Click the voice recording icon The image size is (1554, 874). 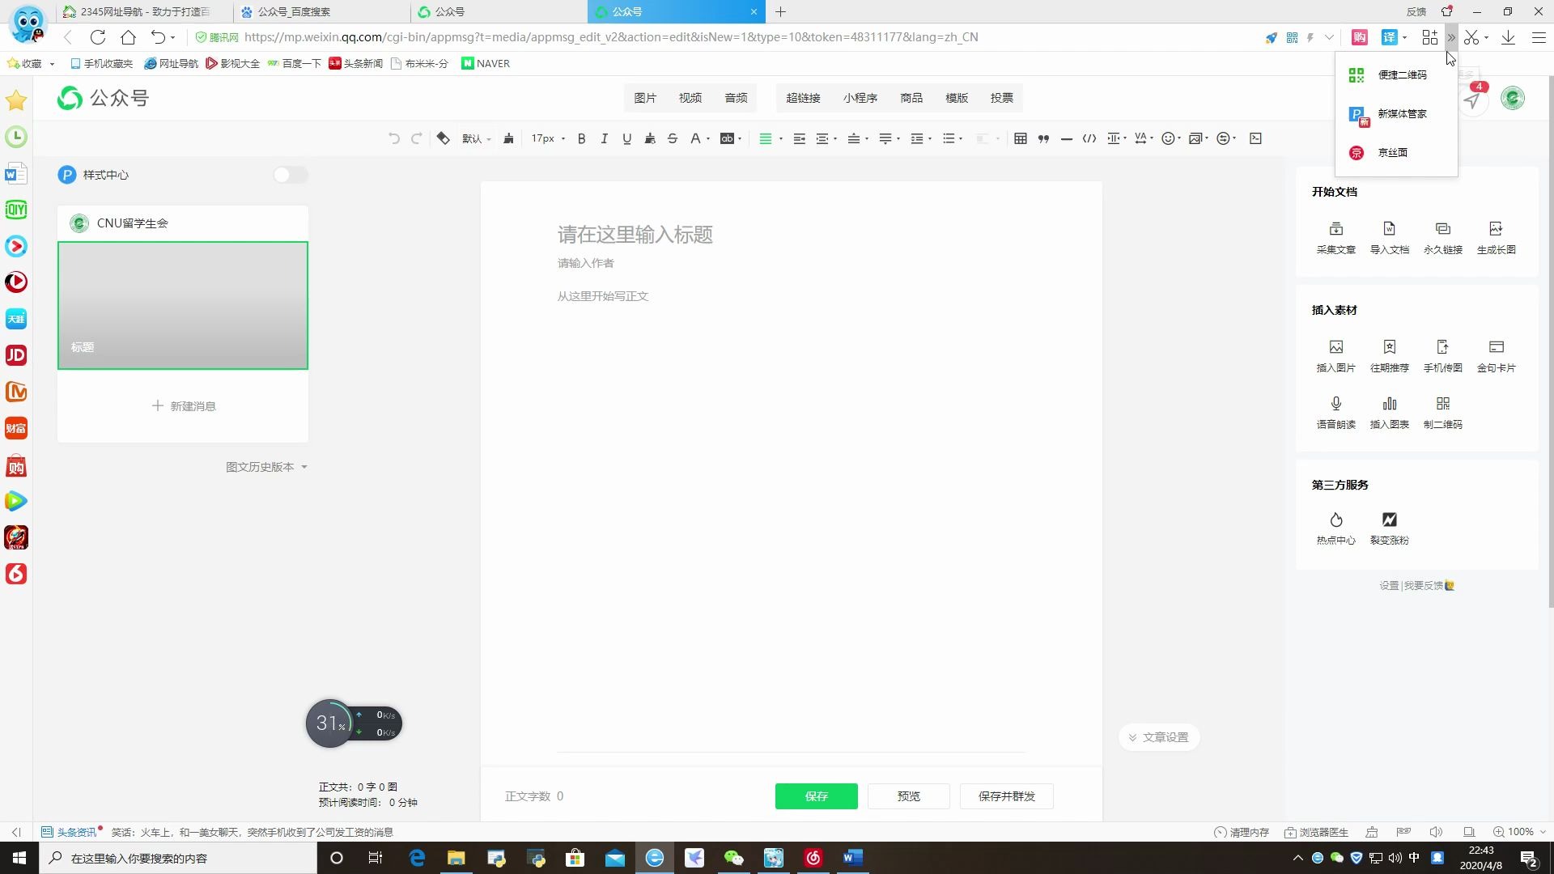click(1335, 403)
